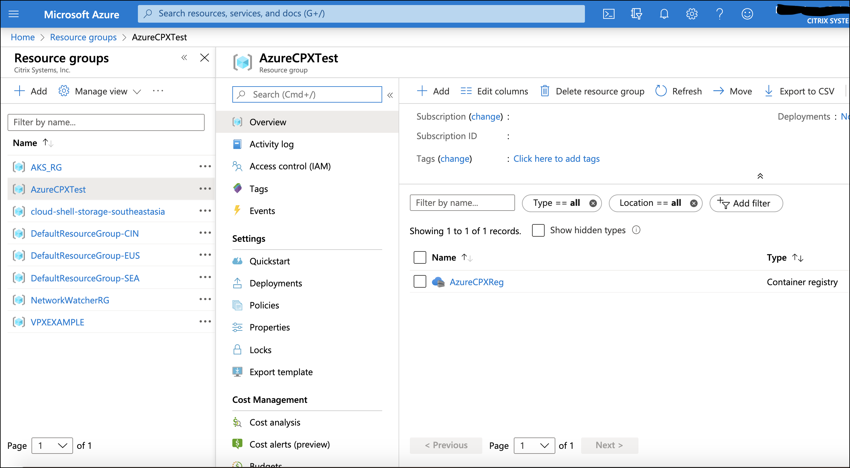850x468 pixels.
Task: Open the Help question mark icon
Action: 719,14
